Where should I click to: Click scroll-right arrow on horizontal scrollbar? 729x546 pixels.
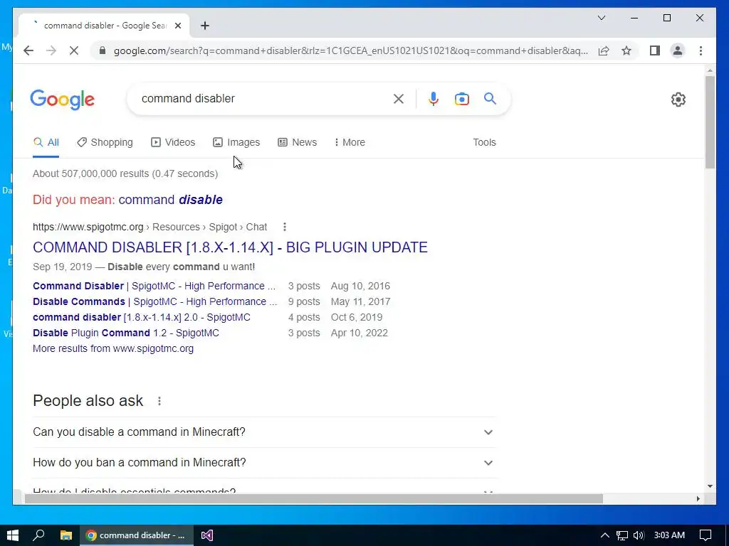point(698,498)
